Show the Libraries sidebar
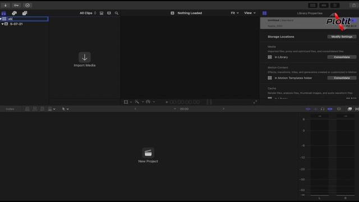 (4, 13)
